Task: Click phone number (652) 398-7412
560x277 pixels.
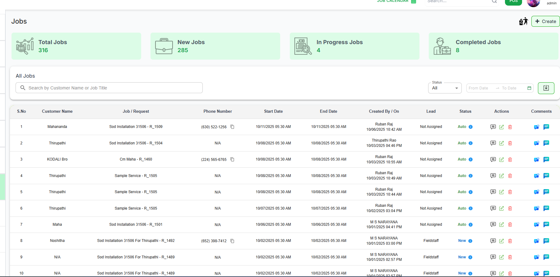Action: click(x=214, y=241)
